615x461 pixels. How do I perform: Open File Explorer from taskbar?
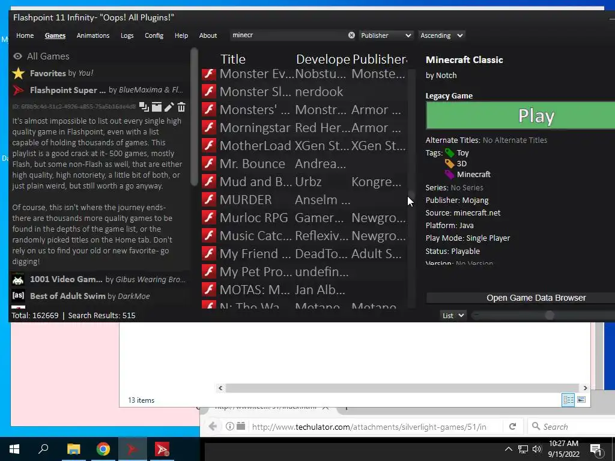[73, 449]
